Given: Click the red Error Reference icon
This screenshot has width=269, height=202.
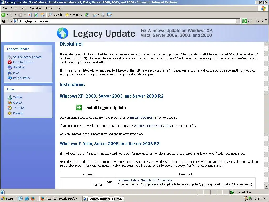Looking at the screenshot, I should coord(10,62).
